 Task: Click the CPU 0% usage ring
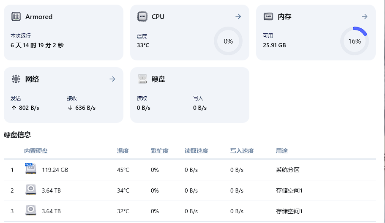228,41
